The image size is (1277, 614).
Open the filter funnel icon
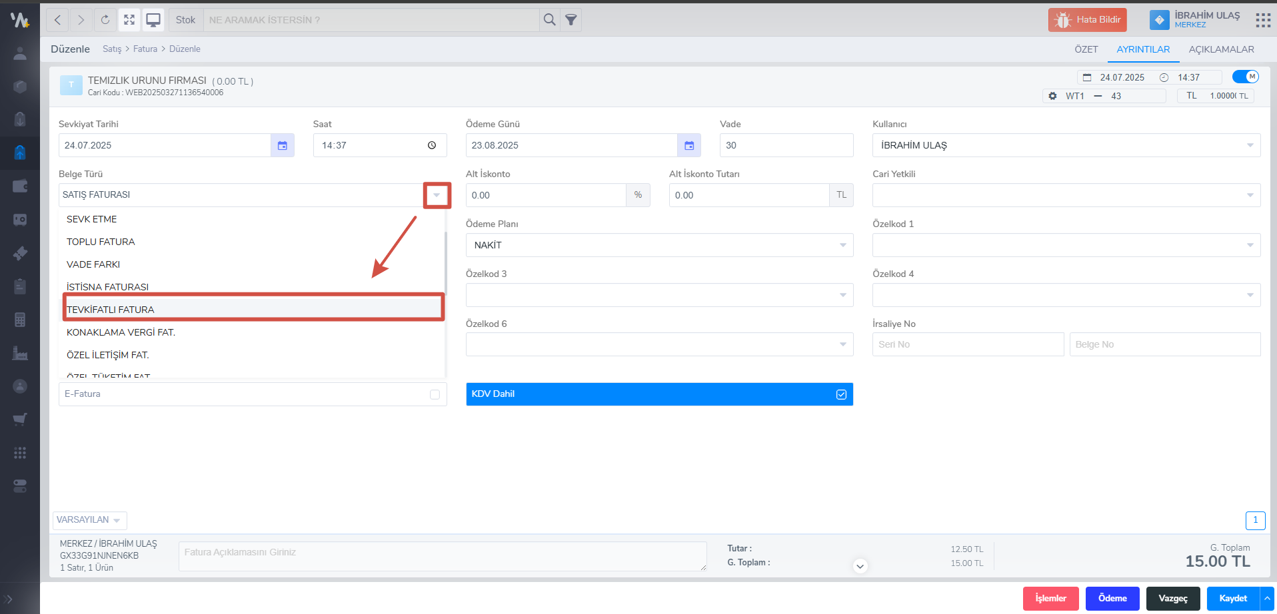pyautogui.click(x=571, y=20)
